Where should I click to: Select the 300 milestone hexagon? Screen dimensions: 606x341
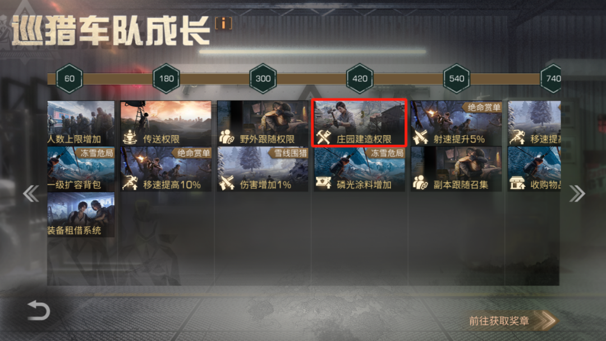coord(263,79)
